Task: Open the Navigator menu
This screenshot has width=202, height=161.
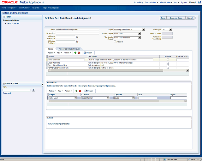Action: (12, 8)
